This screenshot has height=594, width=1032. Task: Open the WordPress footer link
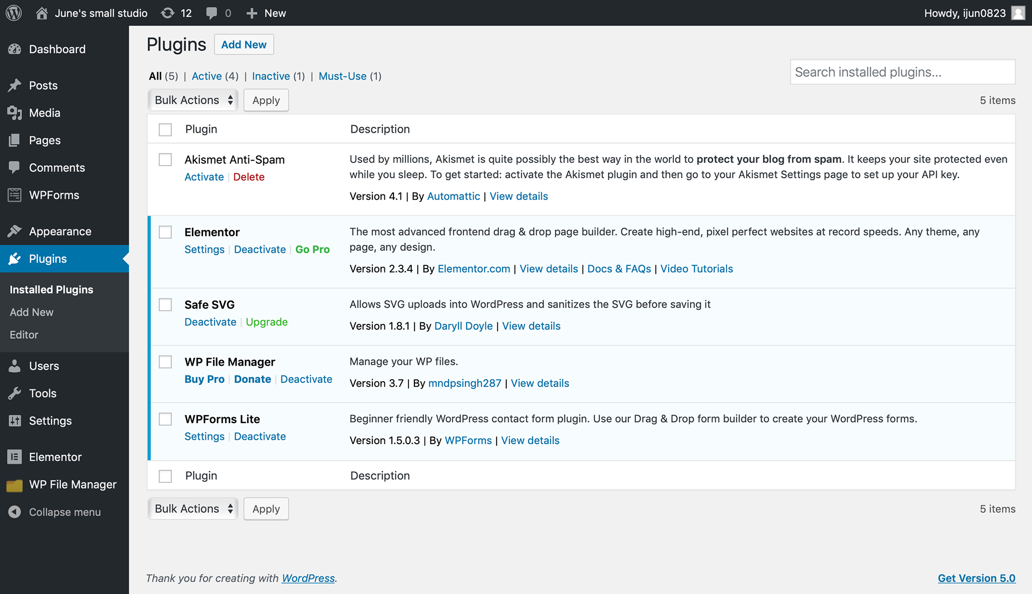pos(309,578)
